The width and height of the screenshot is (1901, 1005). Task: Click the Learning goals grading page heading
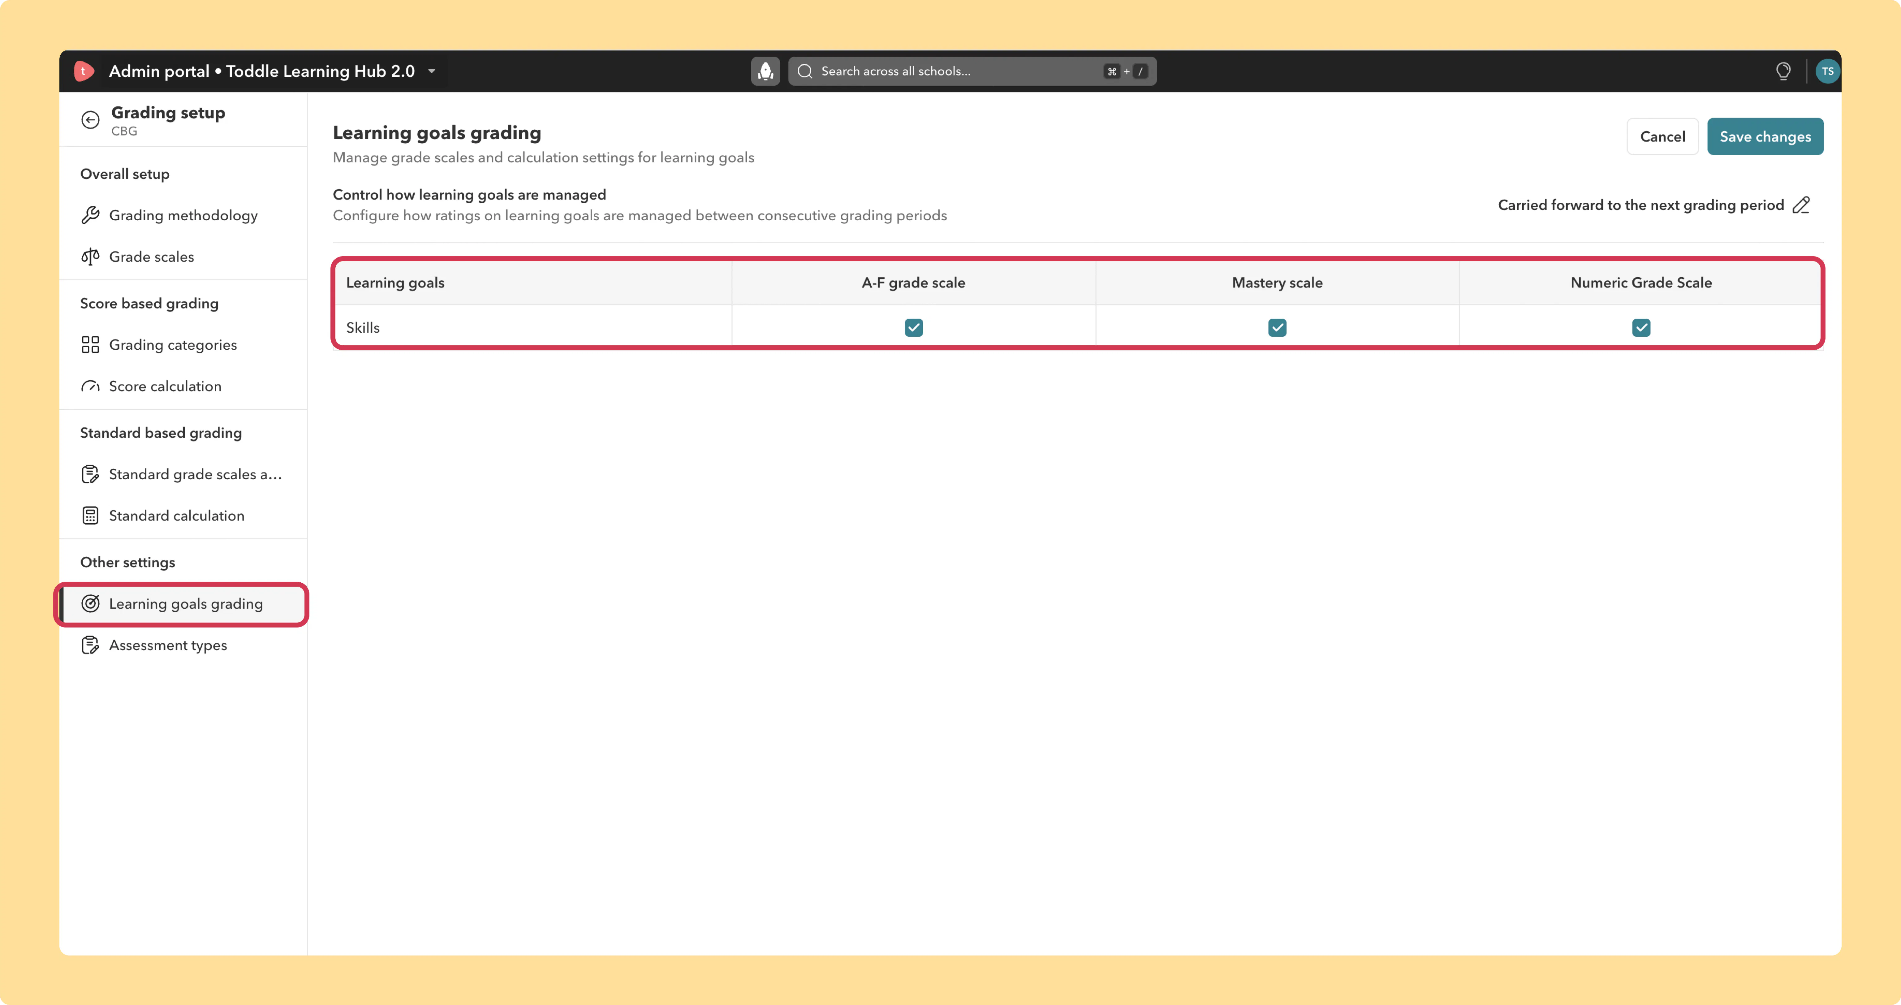click(437, 133)
